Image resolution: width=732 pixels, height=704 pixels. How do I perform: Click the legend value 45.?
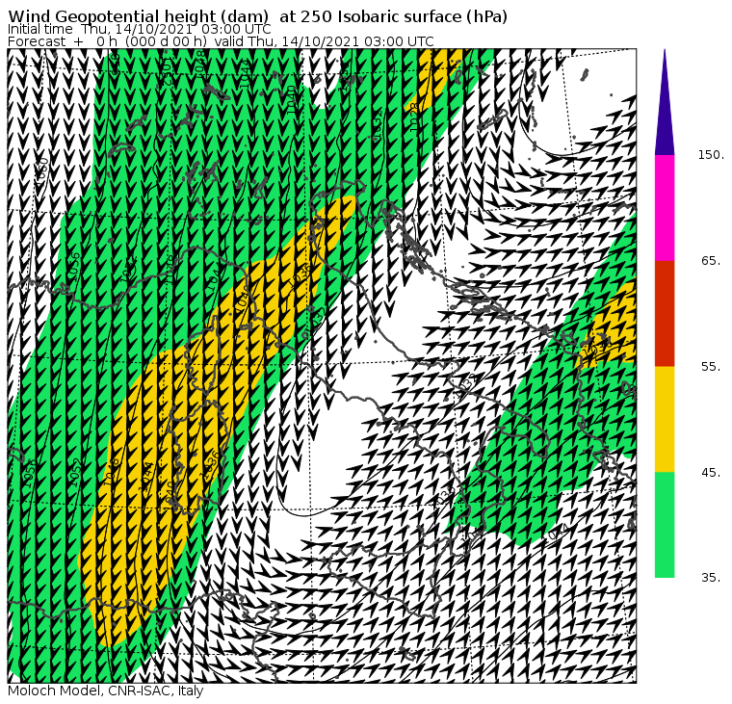(711, 473)
